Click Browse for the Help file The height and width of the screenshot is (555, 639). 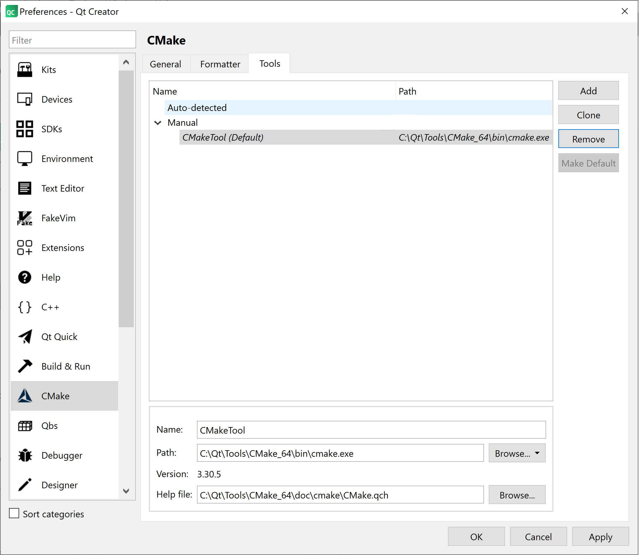(x=517, y=495)
